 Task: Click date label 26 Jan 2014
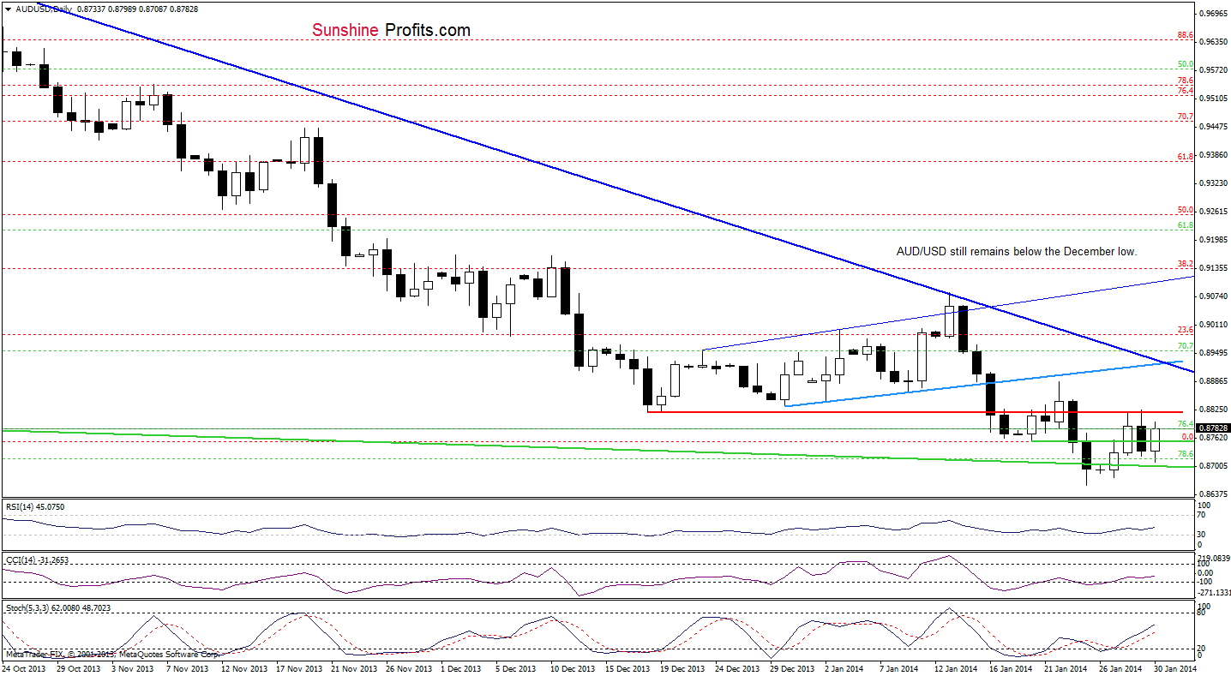pos(1120,667)
